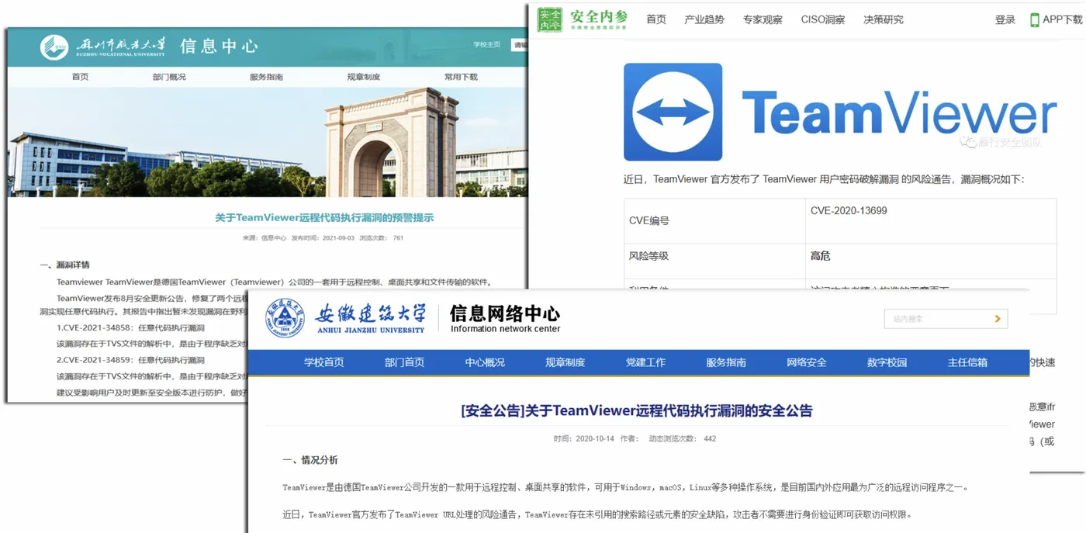Open 常用下载 in Suzhou information center menu
The image size is (1086, 533).
461,77
